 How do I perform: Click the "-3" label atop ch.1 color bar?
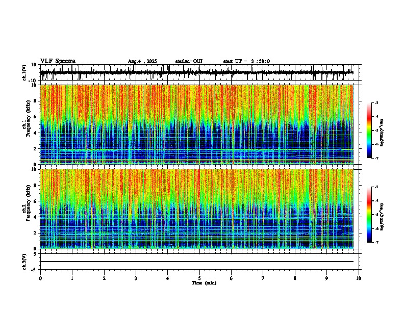(376, 102)
